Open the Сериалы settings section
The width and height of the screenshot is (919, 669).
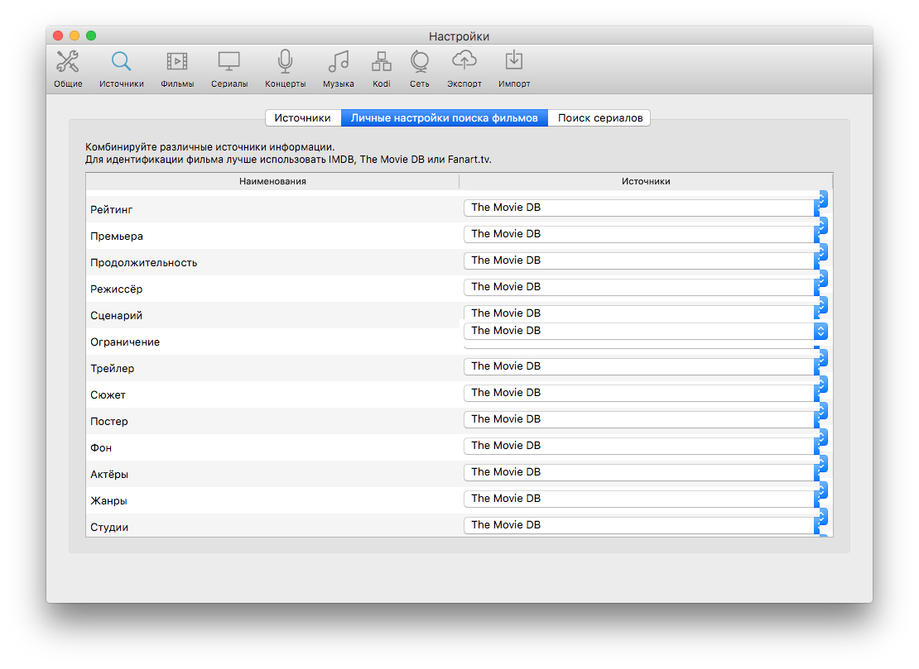point(229,69)
